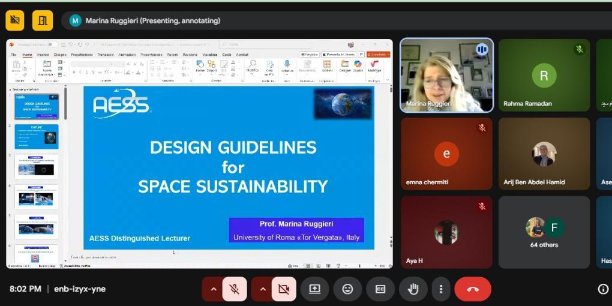Toggle closed captions in Meet
Image resolution: width=612 pixels, height=306 pixels.
coord(380,289)
